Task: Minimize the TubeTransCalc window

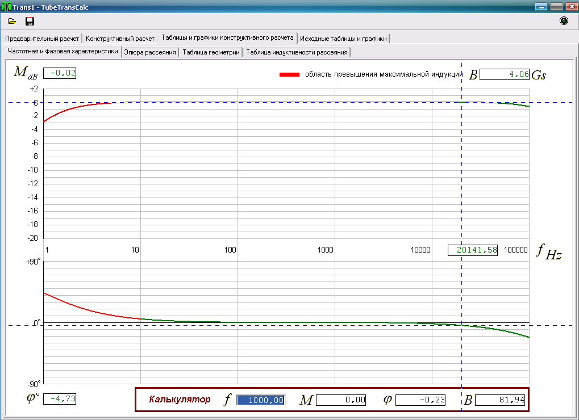Action: [x=541, y=7]
